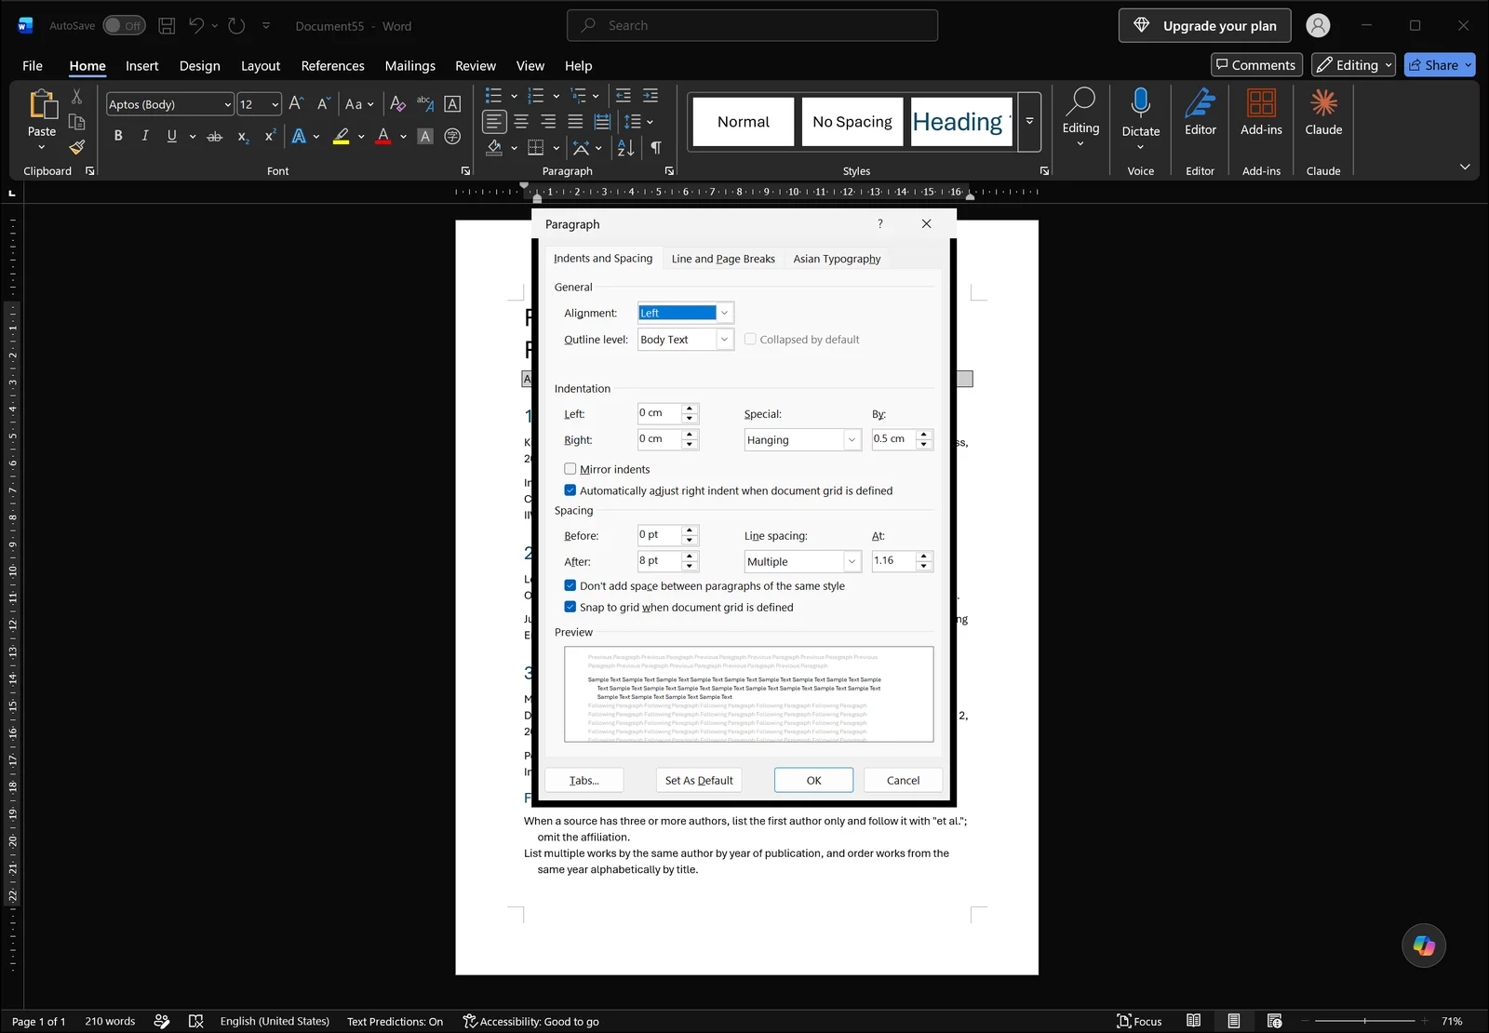Image resolution: width=1489 pixels, height=1033 pixels.
Task: Open Line and Page Breaks tab
Action: click(723, 259)
